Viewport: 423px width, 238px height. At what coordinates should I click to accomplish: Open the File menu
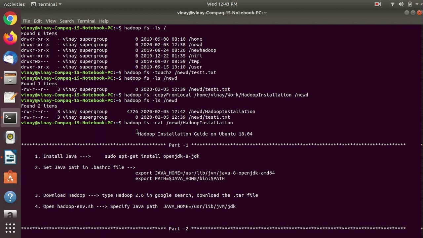coord(26,21)
